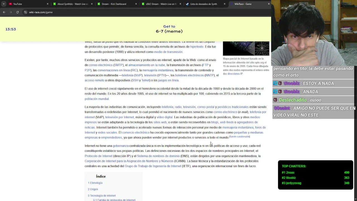Close the Stream - Kick Dashboard tab
The image size is (357, 201).
coord(136,4)
